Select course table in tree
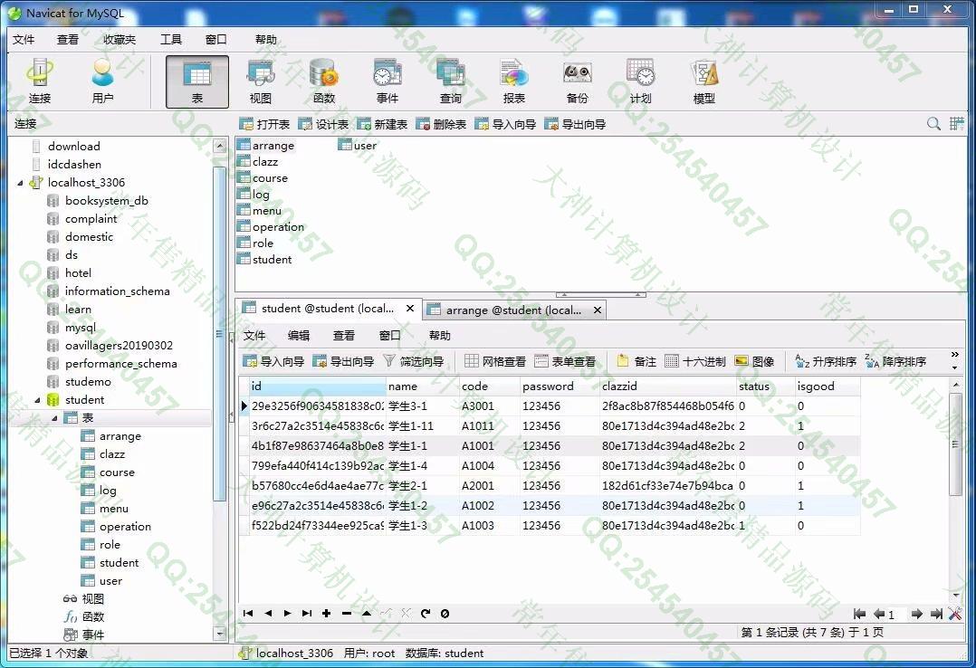This screenshot has width=976, height=668. point(117,472)
